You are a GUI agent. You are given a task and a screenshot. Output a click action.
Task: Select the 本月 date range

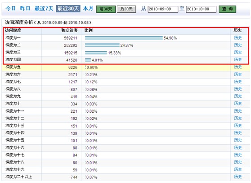pos(88,9)
